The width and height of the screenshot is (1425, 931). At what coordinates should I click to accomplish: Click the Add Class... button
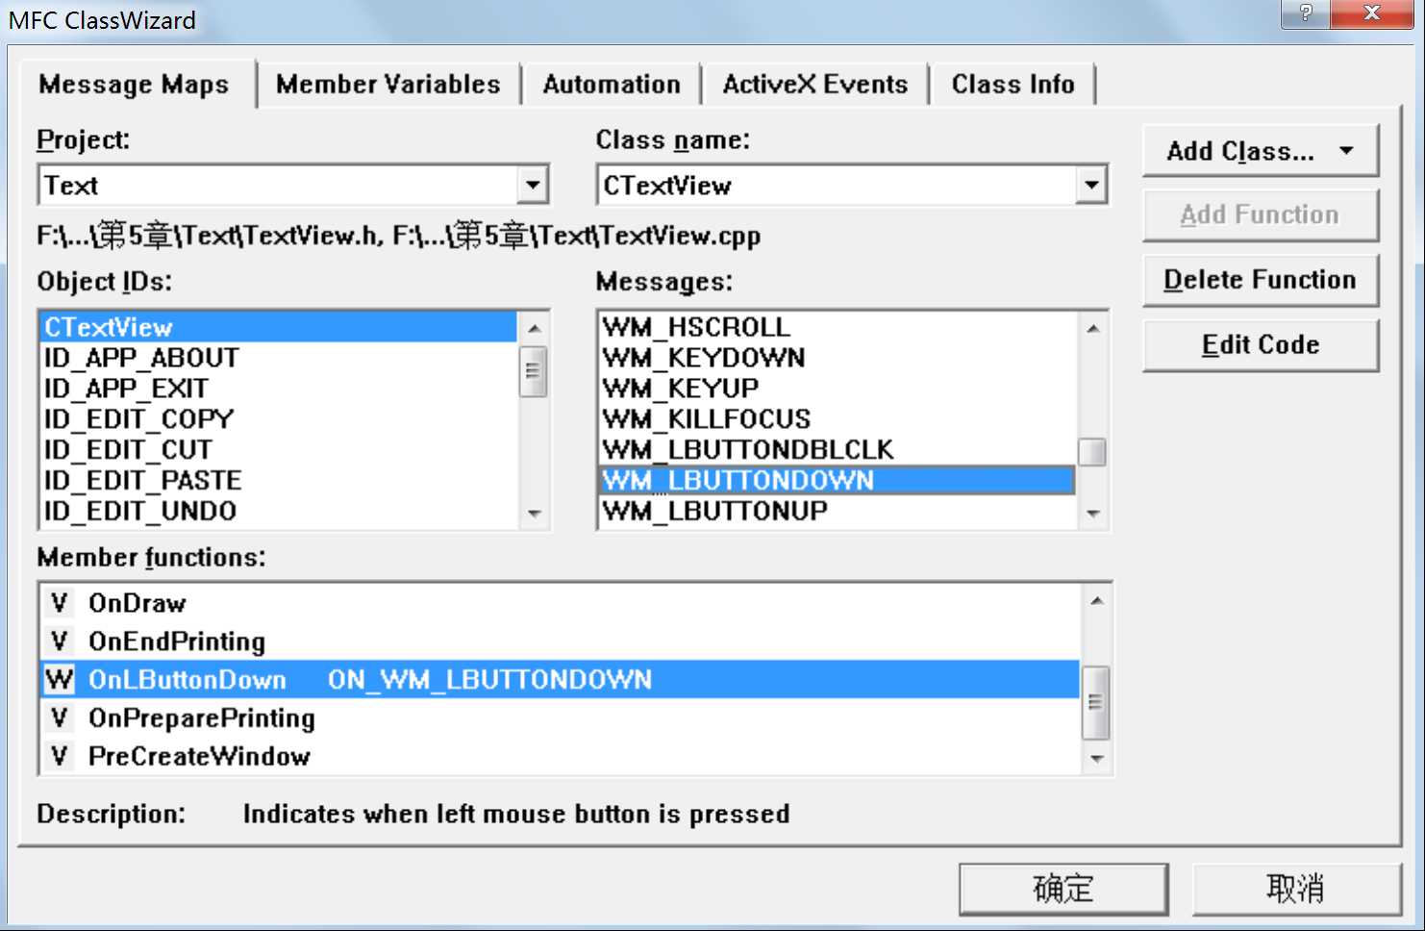click(x=1261, y=151)
